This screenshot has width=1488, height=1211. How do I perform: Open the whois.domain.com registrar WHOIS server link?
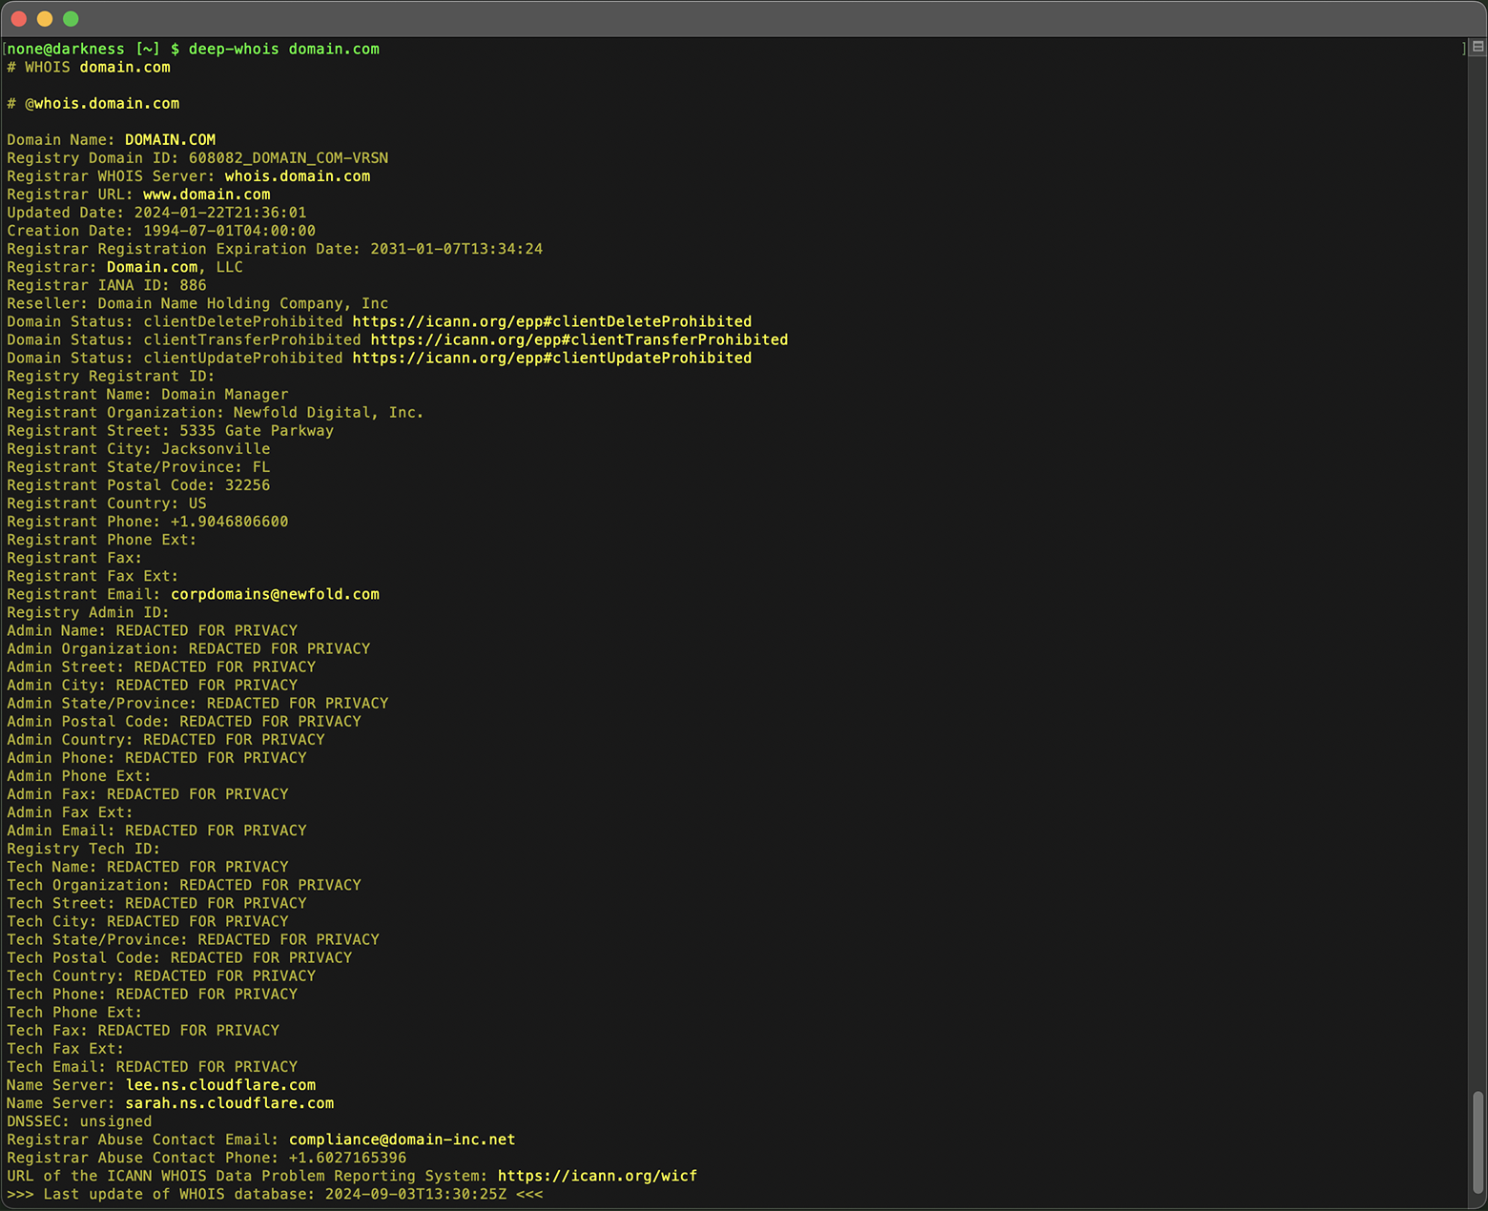coord(296,175)
